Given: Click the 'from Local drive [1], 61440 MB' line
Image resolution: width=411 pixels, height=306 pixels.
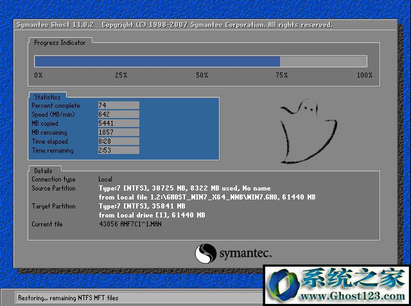Looking at the screenshot, I should (152, 215).
